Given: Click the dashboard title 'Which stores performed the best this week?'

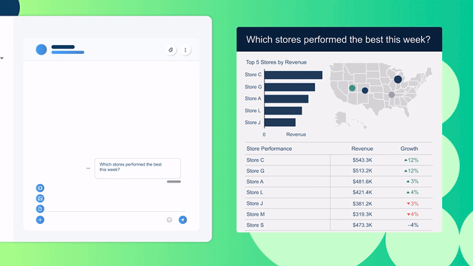Looking at the screenshot, I should pos(338,39).
